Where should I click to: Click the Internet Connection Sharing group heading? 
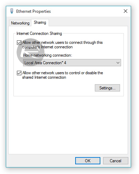[x=39, y=33]
